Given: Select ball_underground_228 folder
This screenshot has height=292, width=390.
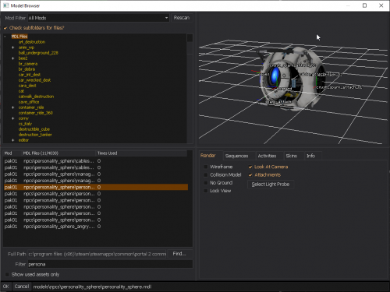Looking at the screenshot, I should pos(38,53).
